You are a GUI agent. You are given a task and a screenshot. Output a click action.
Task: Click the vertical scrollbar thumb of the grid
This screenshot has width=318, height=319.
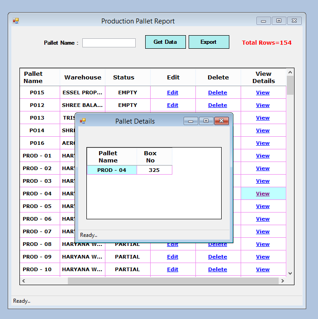click(290, 85)
